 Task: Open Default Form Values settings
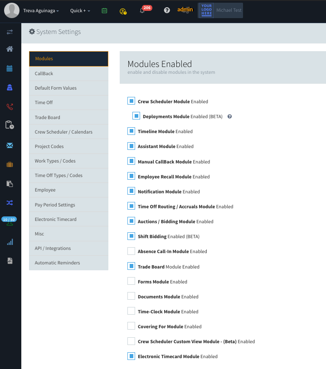point(68,88)
